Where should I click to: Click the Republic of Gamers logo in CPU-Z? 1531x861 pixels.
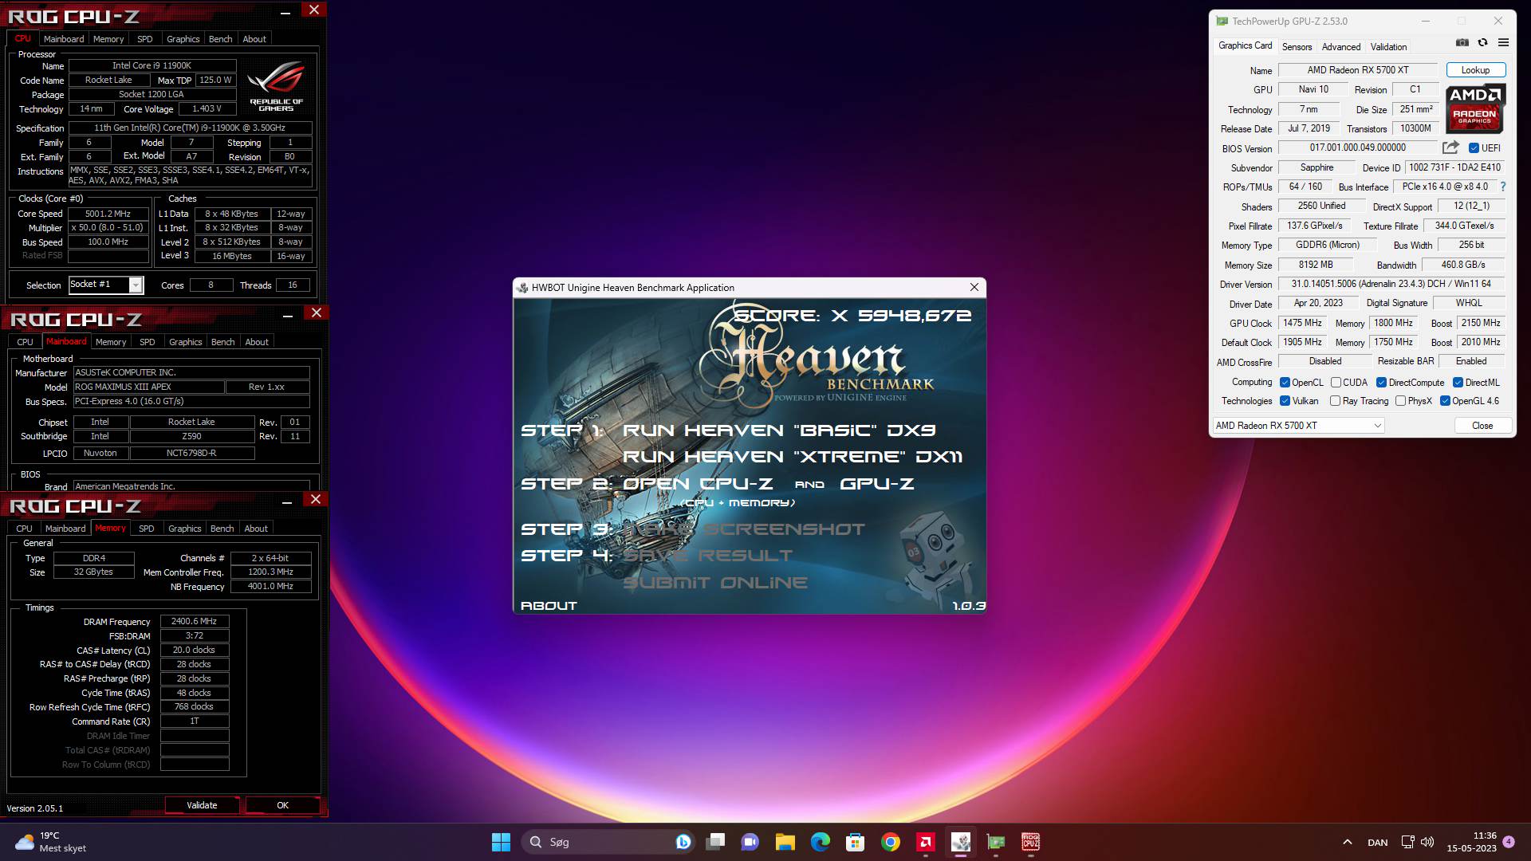[276, 86]
